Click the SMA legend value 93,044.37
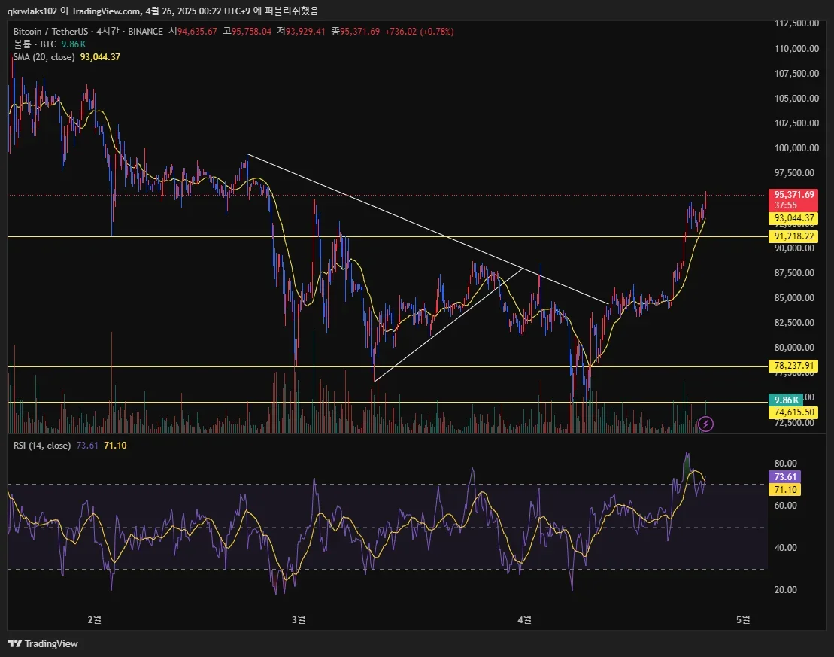This screenshot has height=657, width=834. (100, 57)
